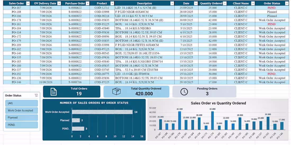Select Planned in the Order Status slicer
The image size is (291, 145).
click(21, 118)
